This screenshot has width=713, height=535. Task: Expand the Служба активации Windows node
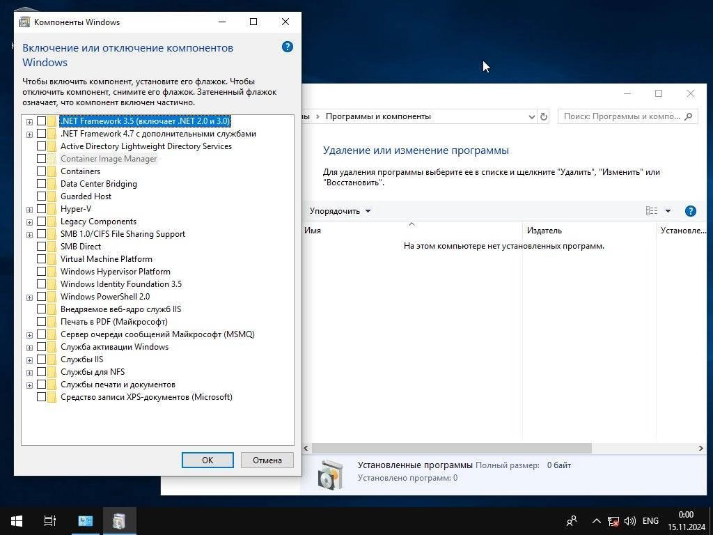click(x=29, y=348)
